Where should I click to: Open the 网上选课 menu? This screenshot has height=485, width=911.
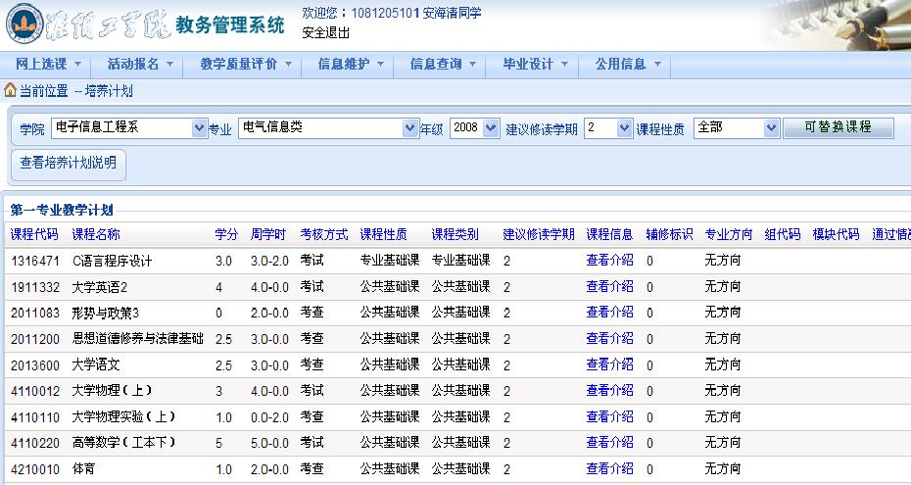(48, 64)
